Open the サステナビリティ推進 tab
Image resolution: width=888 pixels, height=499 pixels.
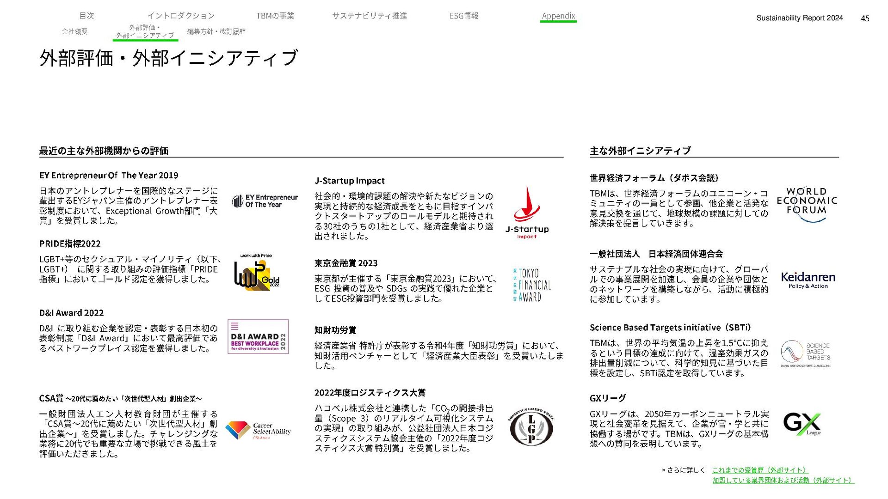pyautogui.click(x=369, y=16)
